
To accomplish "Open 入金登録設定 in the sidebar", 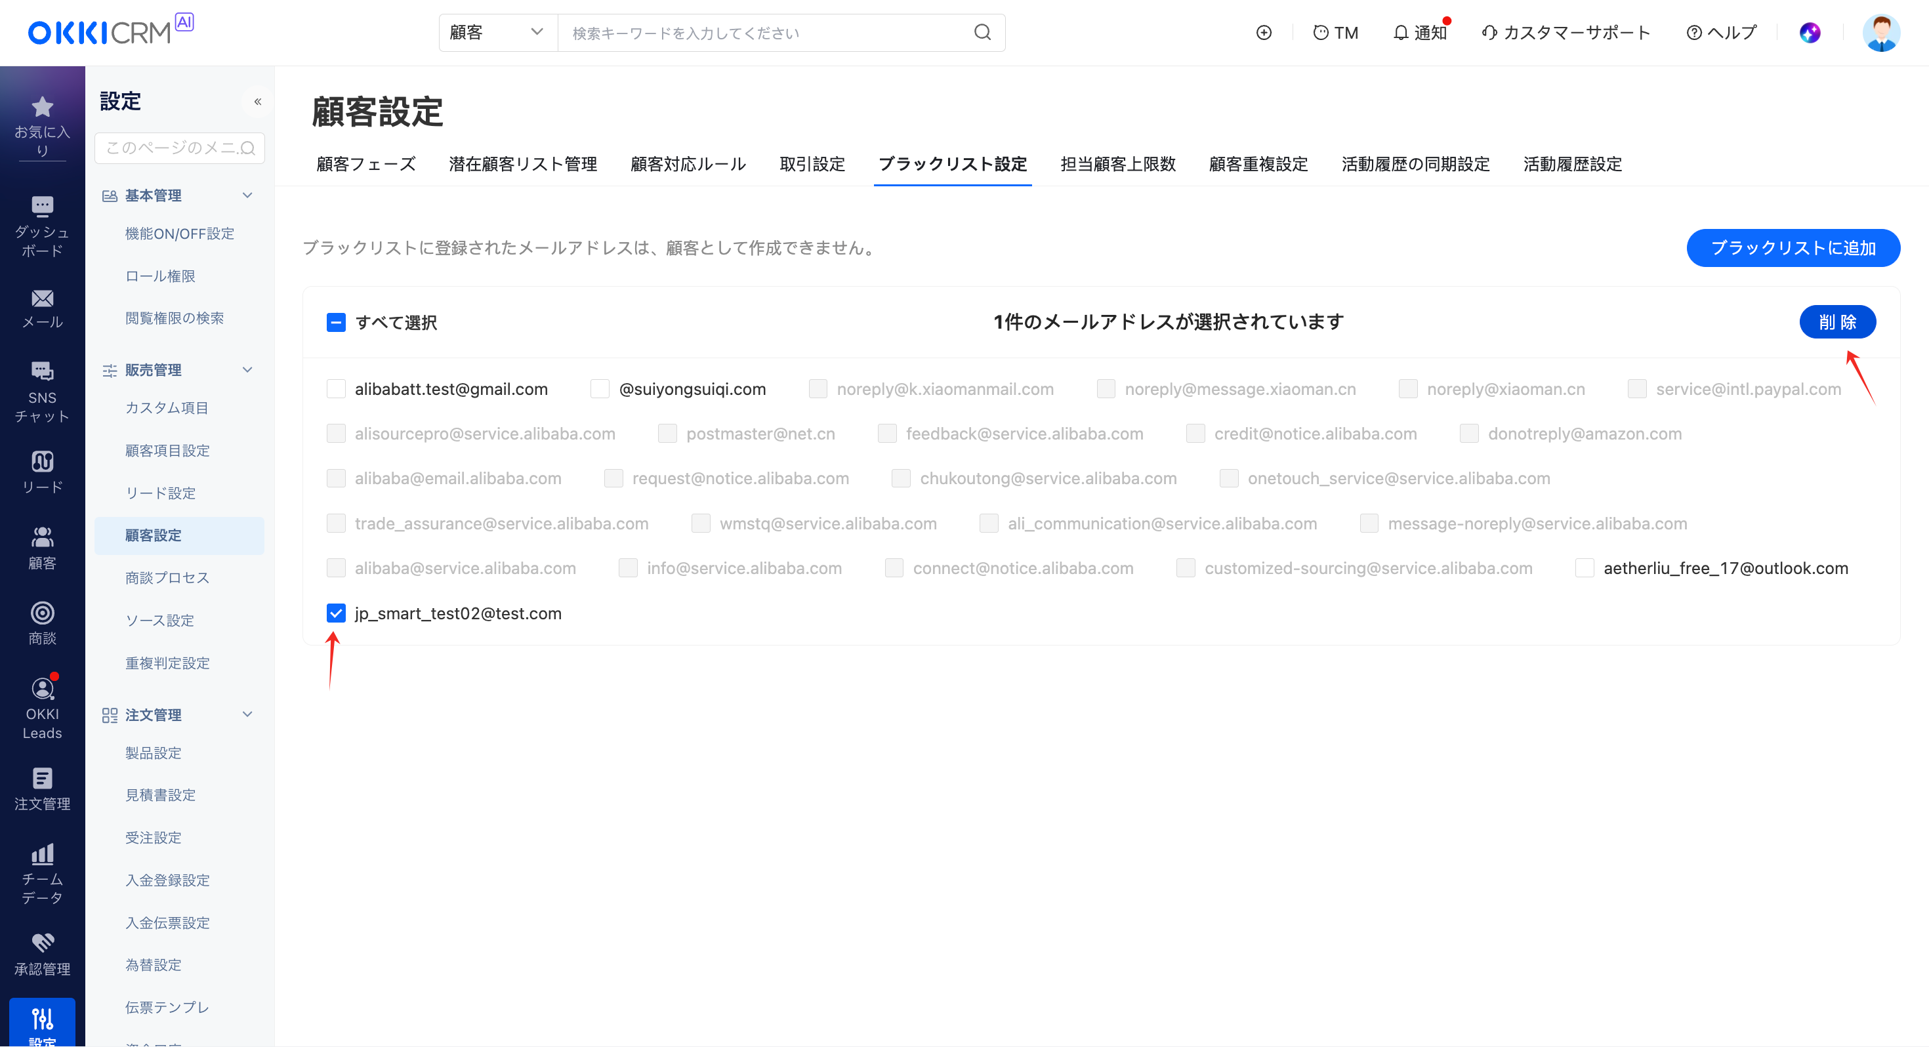I will (x=167, y=881).
